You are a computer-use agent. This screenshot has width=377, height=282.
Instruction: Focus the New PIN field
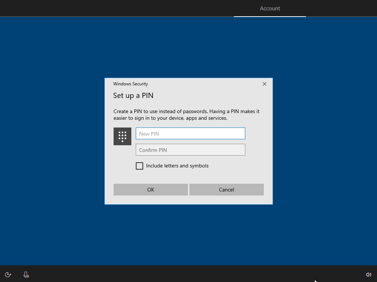coord(191,133)
